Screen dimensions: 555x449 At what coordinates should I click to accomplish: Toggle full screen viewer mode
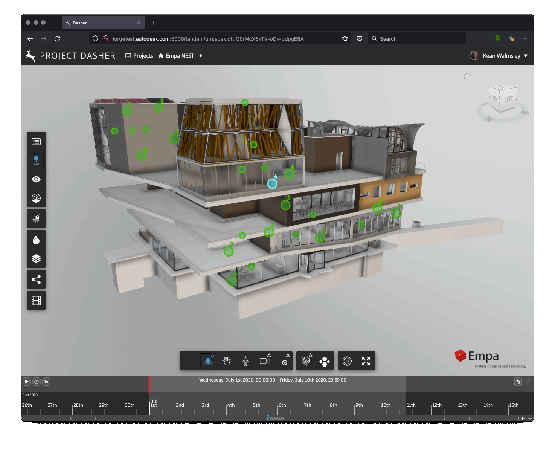pos(366,361)
